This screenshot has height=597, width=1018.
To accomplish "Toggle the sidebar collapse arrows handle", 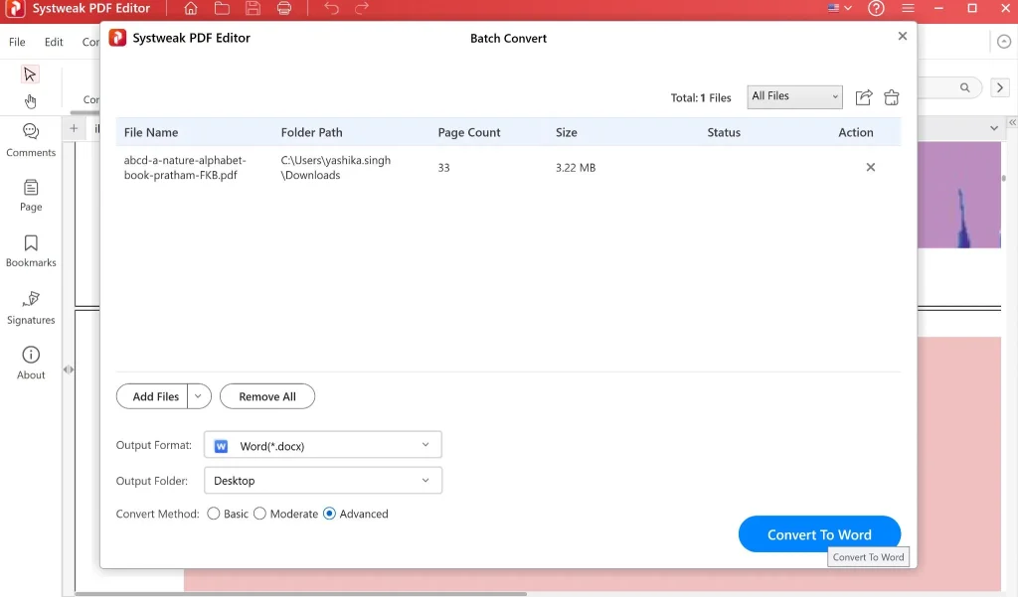I will pos(69,370).
